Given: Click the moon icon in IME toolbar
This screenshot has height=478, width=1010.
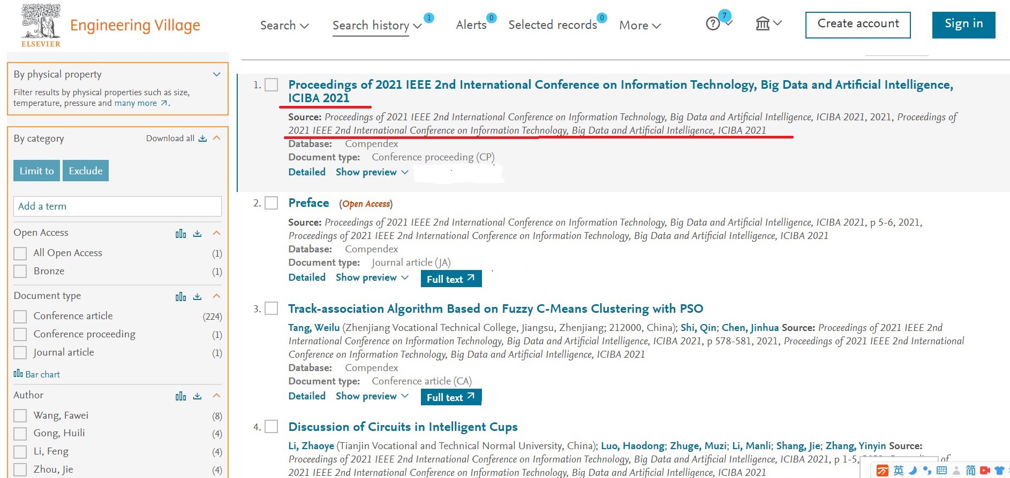Looking at the screenshot, I should pos(913,471).
